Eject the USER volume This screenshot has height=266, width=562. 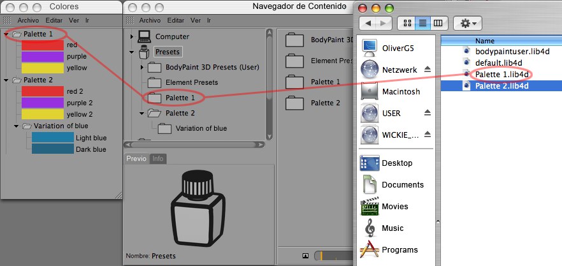(x=428, y=112)
